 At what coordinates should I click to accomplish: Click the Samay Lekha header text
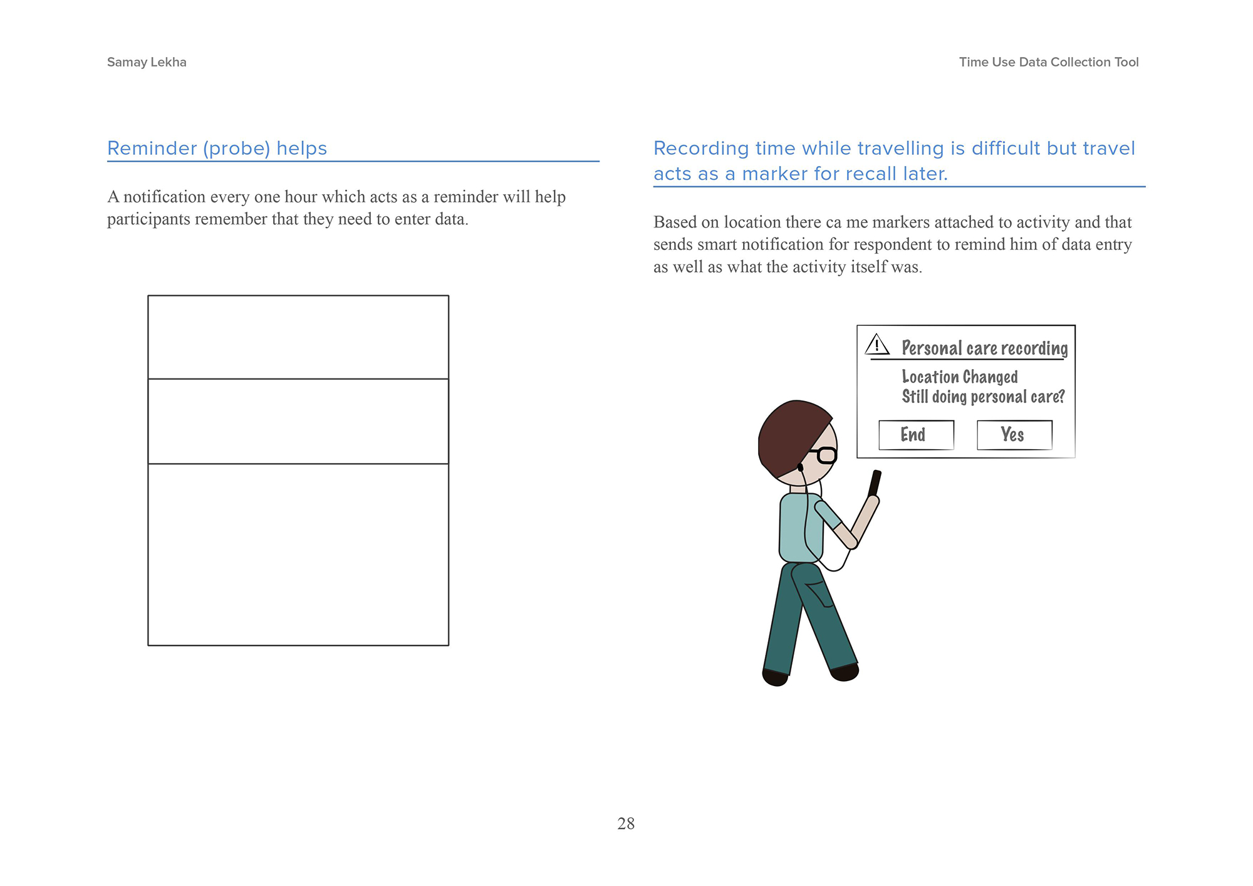(x=147, y=62)
